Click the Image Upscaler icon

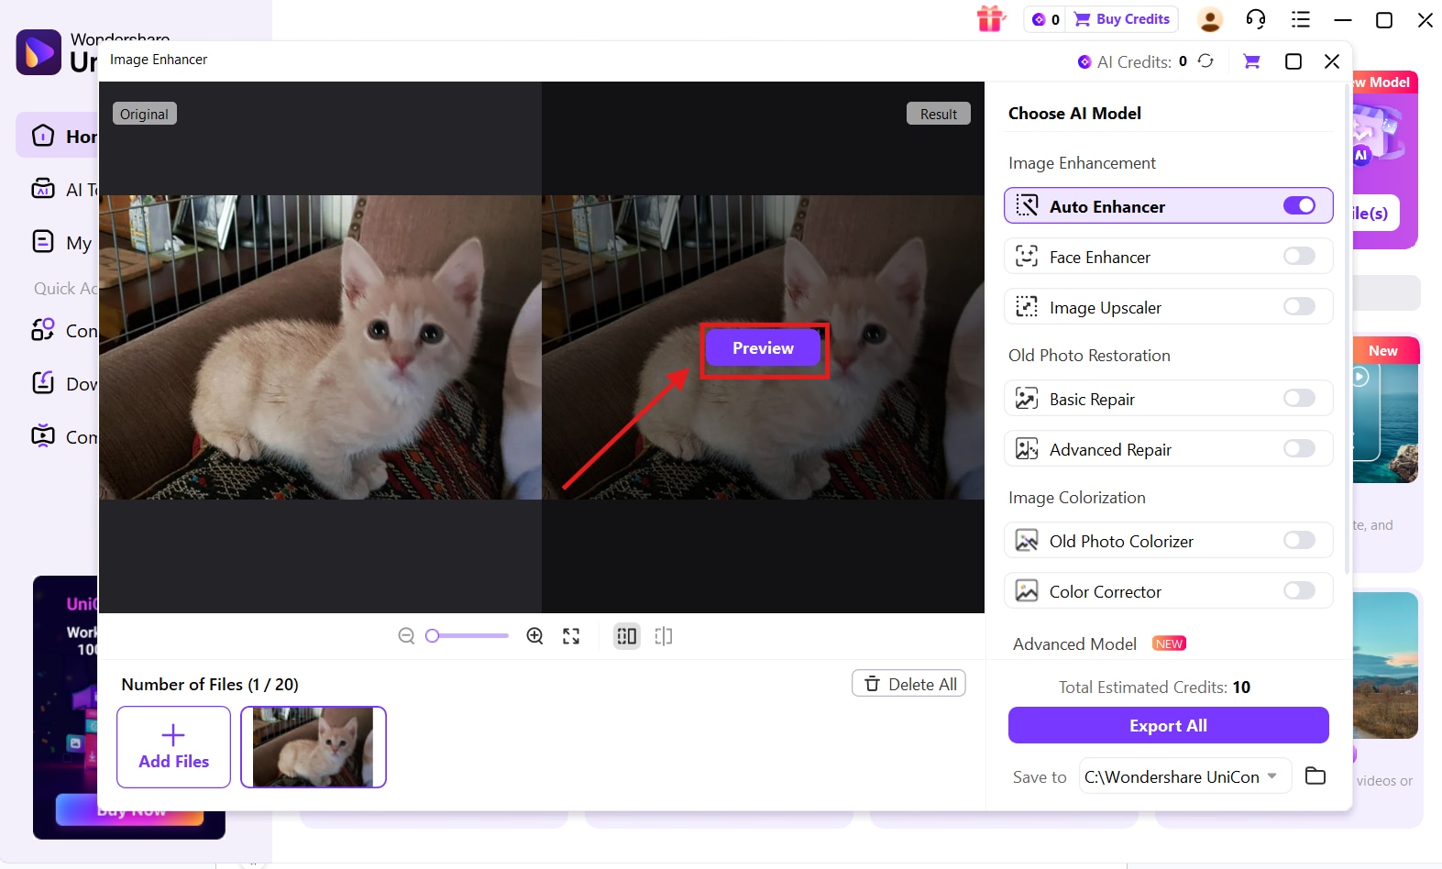tap(1027, 307)
